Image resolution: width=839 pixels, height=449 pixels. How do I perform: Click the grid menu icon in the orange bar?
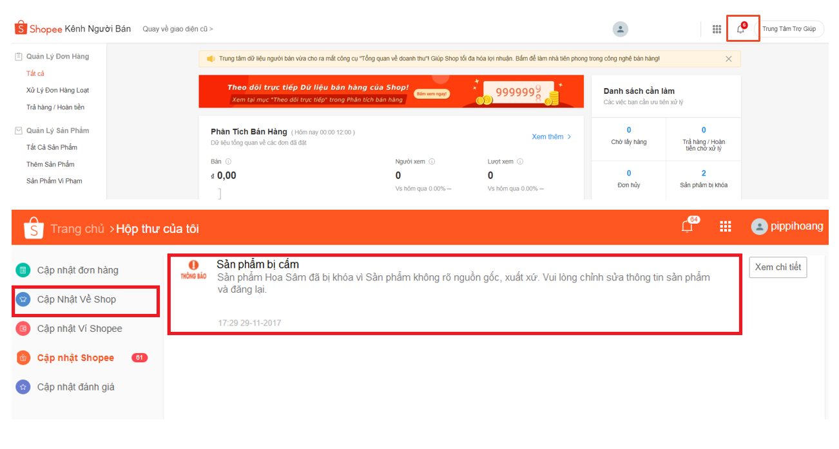pyautogui.click(x=726, y=226)
